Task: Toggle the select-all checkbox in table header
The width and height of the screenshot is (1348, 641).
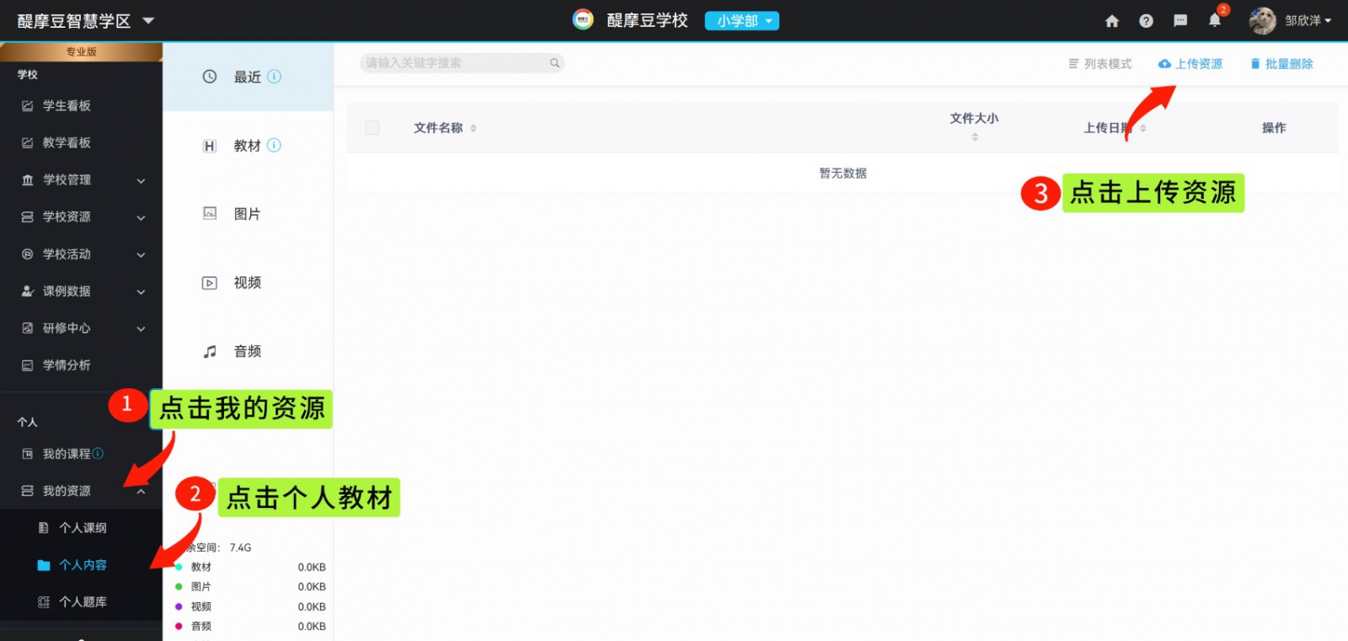Action: pos(372,128)
